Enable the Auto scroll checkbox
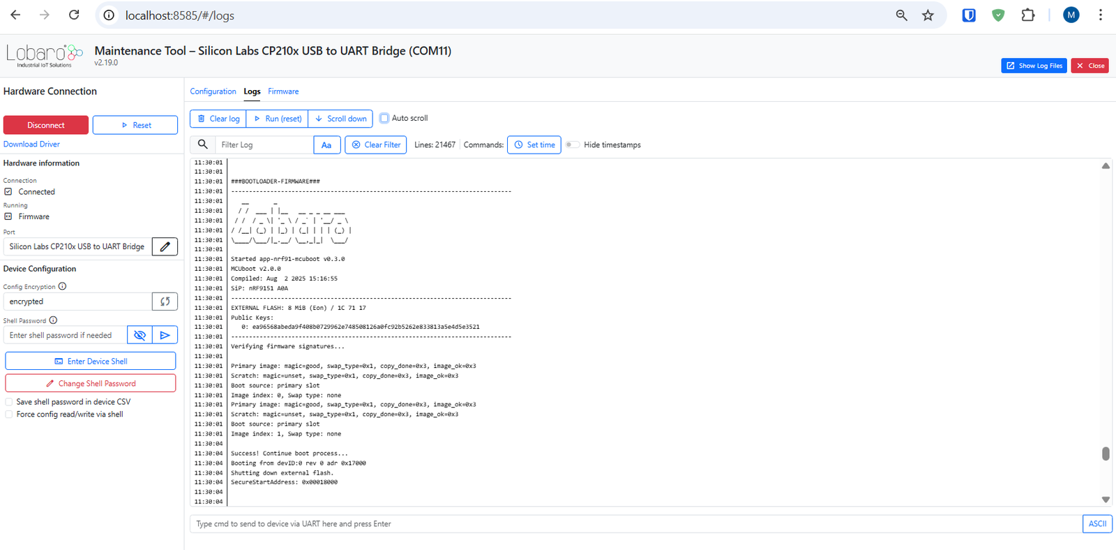1116x550 pixels. point(384,118)
